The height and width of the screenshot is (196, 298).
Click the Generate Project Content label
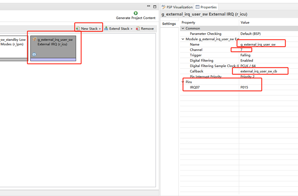click(x=136, y=18)
